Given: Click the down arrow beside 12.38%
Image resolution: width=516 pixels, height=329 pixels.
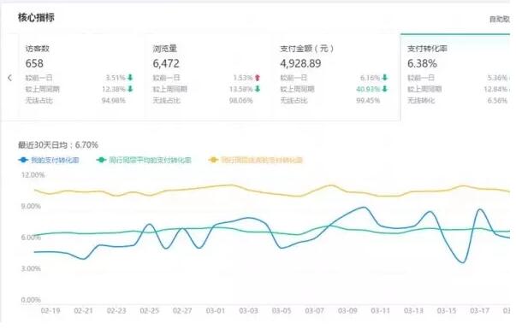Looking at the screenshot, I should pos(130,89).
